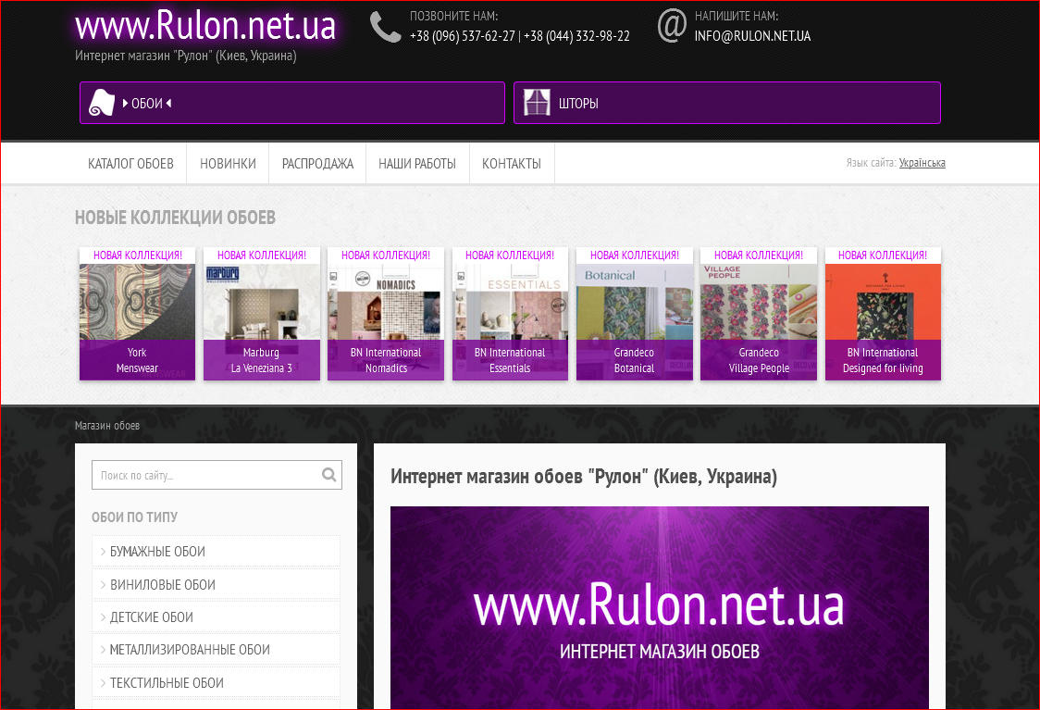
Task: Click the INFO@RULON.NET.UA email address
Action: (x=753, y=36)
